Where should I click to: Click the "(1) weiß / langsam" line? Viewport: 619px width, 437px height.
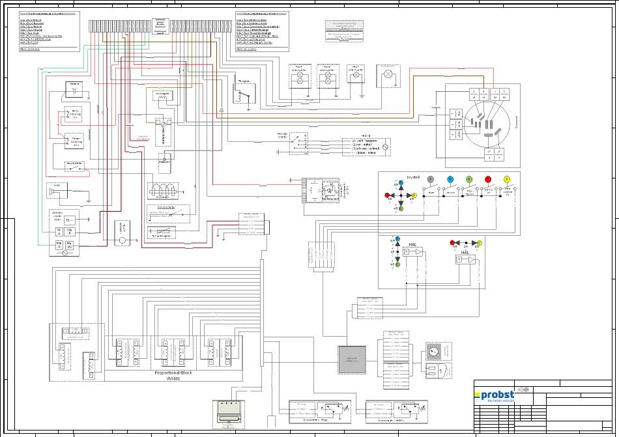[365, 141]
